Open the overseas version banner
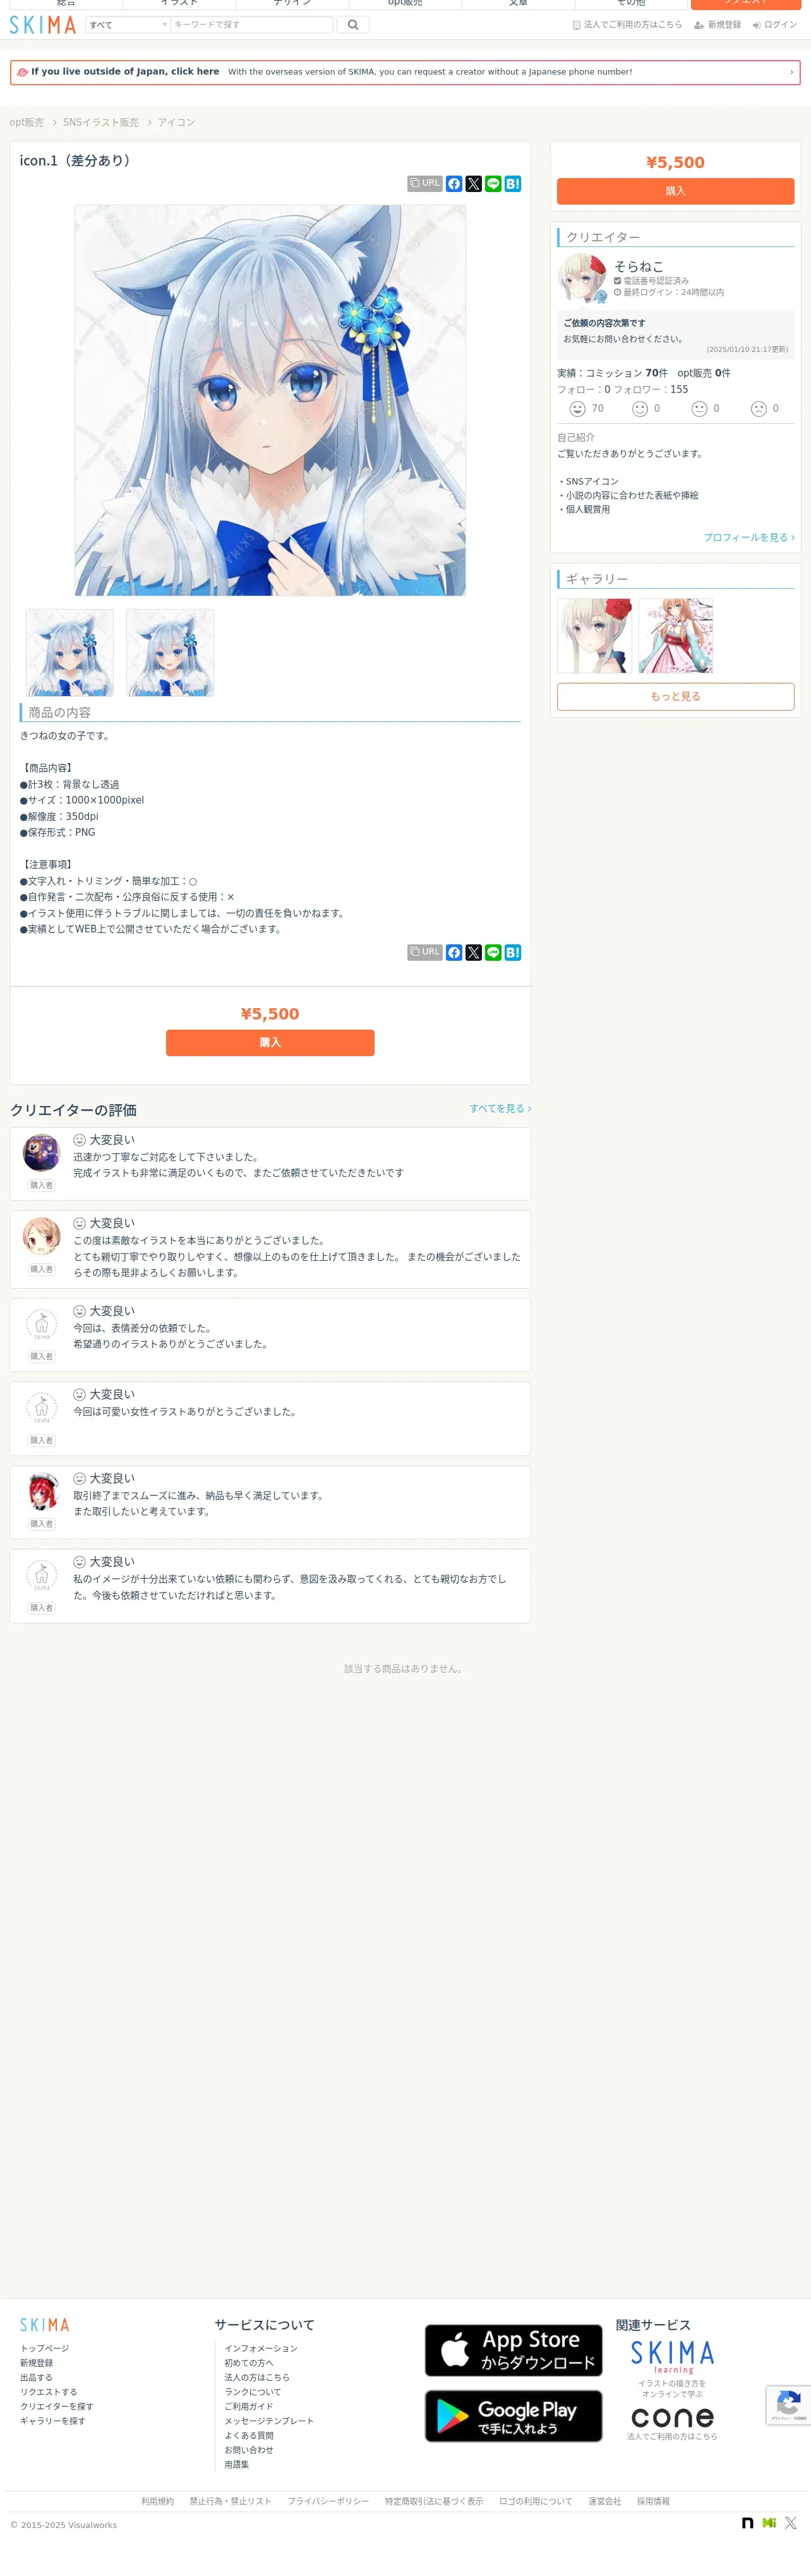 405,72
